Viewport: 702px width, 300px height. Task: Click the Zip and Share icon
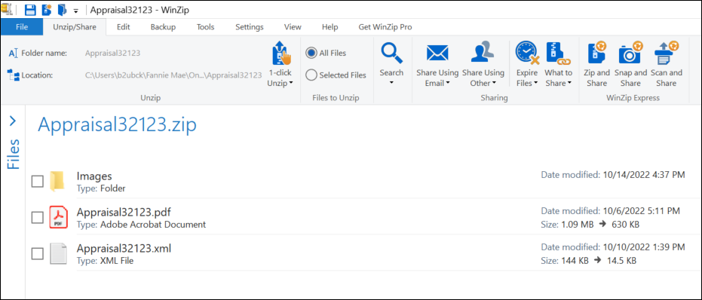596,53
